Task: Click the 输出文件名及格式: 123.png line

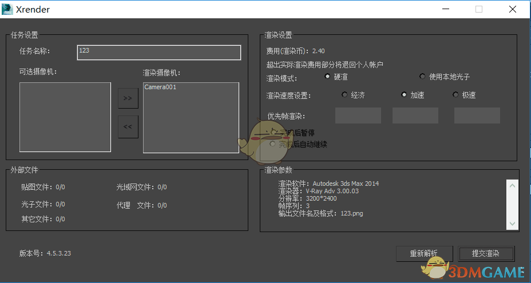Action: tap(320, 213)
